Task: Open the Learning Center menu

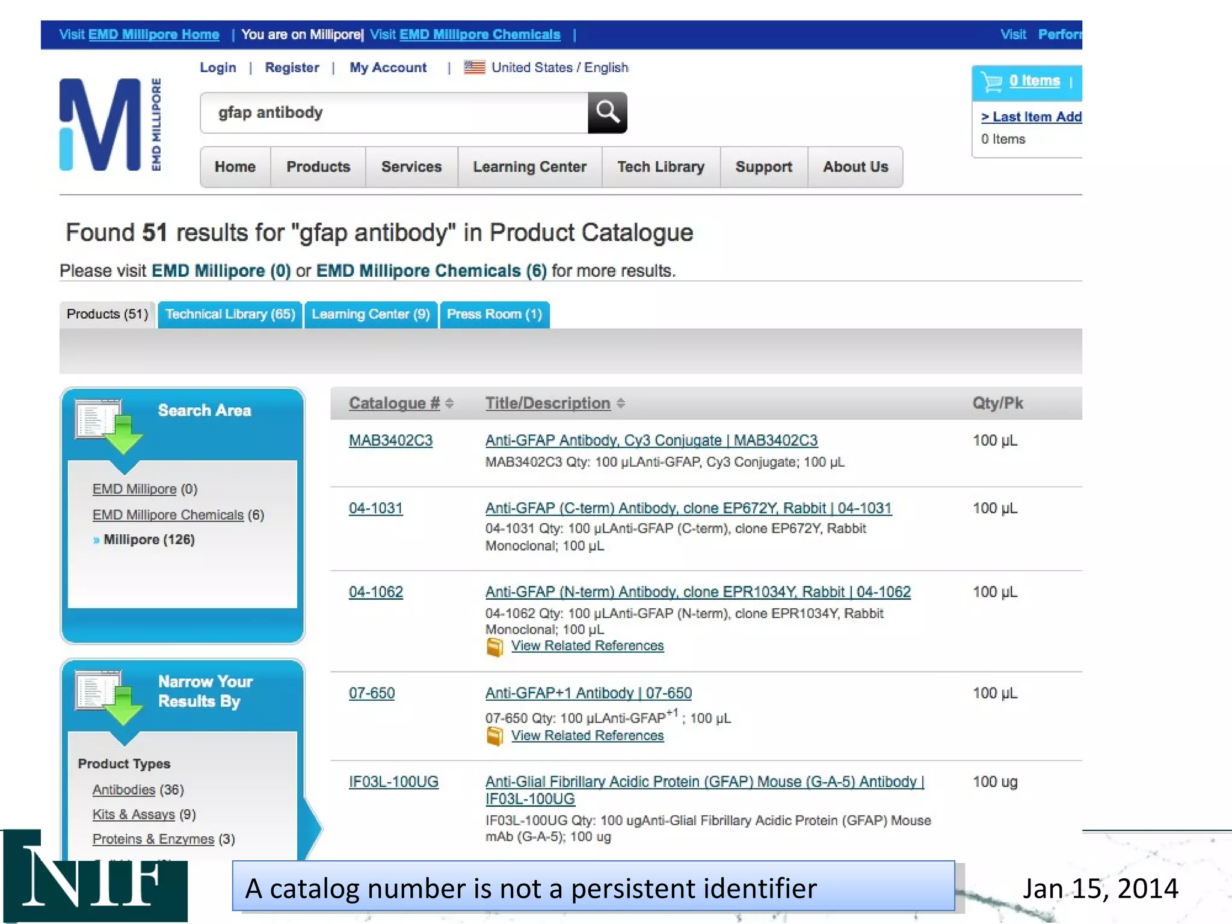Action: (530, 167)
